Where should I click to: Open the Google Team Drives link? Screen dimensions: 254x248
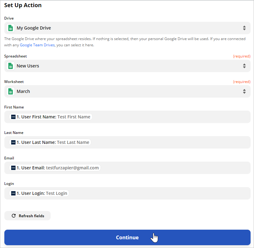pyautogui.click(x=37, y=45)
